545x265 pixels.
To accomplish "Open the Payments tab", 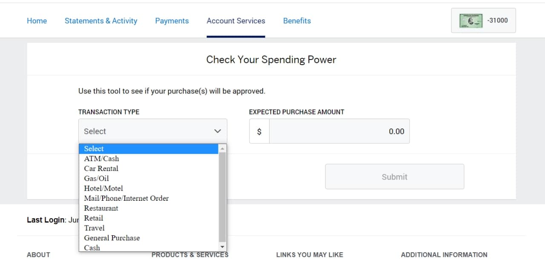I will 172,21.
